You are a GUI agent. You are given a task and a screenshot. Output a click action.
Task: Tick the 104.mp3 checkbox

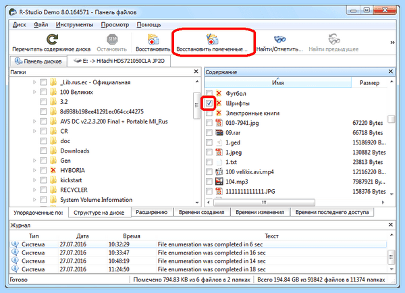tap(209, 182)
